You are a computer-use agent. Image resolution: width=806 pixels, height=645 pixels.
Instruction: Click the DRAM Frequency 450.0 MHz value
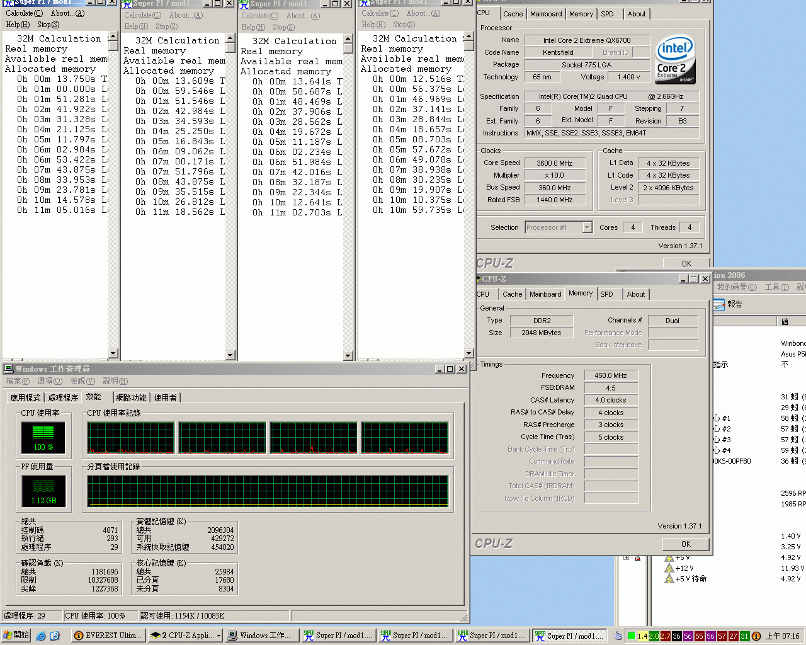[611, 375]
